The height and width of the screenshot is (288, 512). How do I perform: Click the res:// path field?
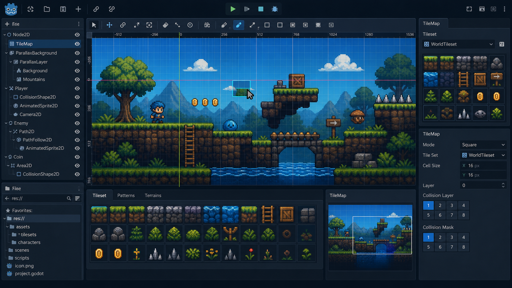point(37,198)
